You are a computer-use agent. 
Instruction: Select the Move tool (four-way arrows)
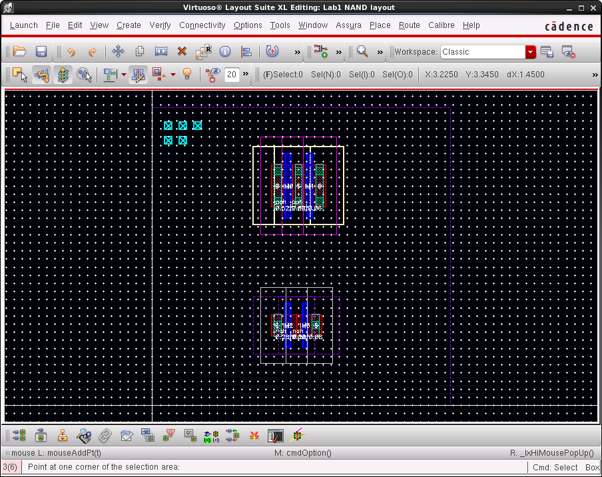pos(118,51)
